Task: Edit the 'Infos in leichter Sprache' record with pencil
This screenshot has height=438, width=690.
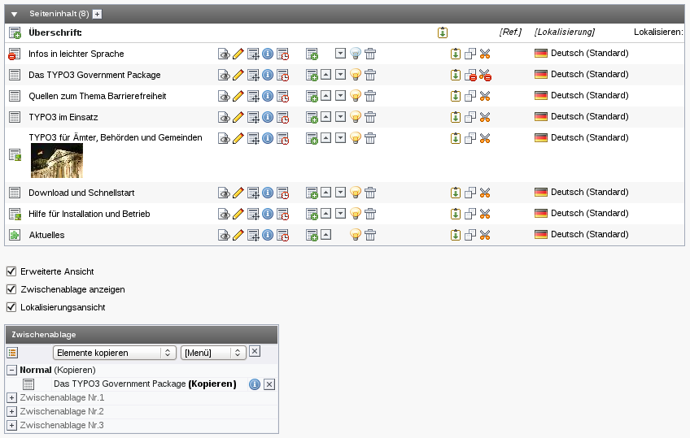Action: click(x=238, y=54)
